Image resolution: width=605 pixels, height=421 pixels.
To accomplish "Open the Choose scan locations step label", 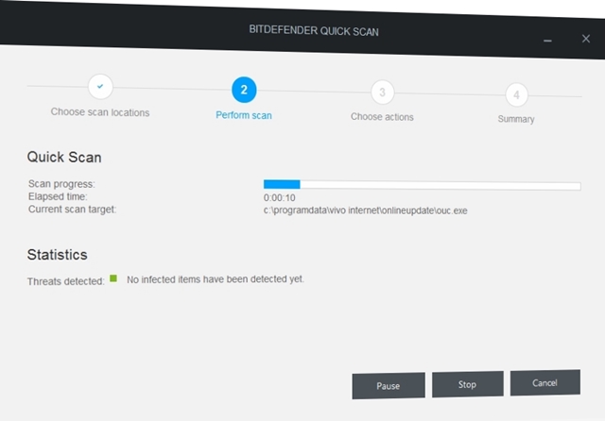I will 100,112.
